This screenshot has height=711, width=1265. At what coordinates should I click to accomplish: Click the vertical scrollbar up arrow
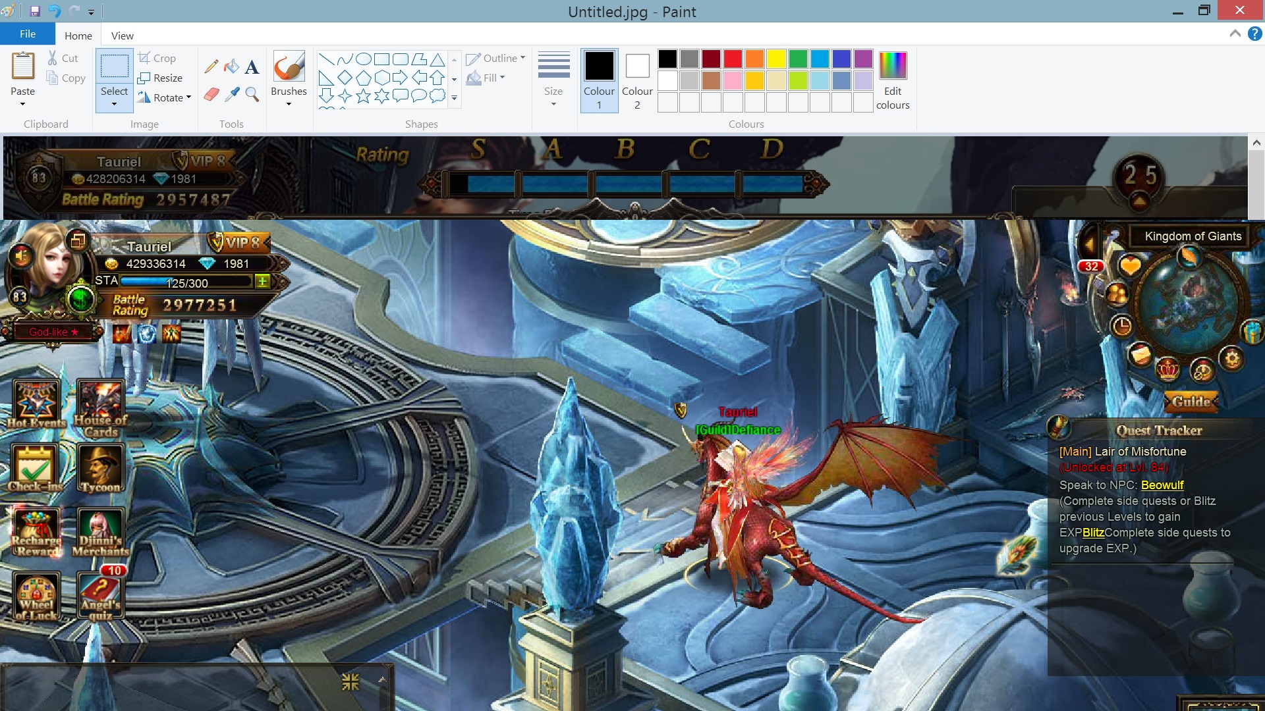point(1256,142)
